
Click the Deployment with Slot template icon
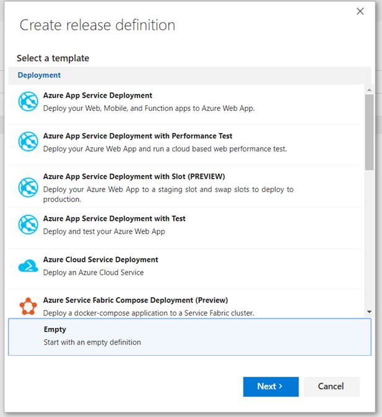[28, 187]
